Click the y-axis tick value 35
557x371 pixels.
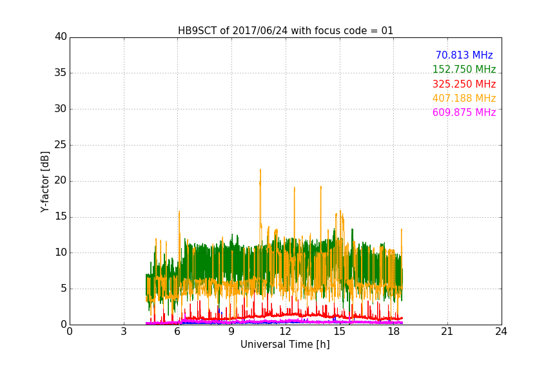[61, 73]
